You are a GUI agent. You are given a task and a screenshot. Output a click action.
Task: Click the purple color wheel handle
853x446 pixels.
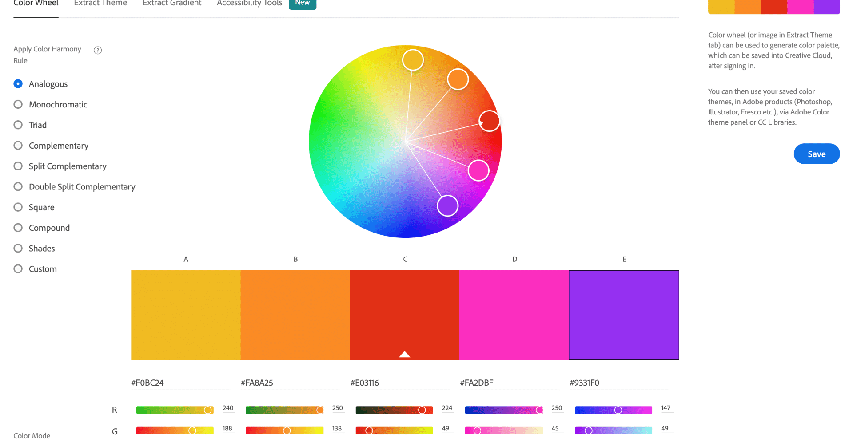point(447,206)
